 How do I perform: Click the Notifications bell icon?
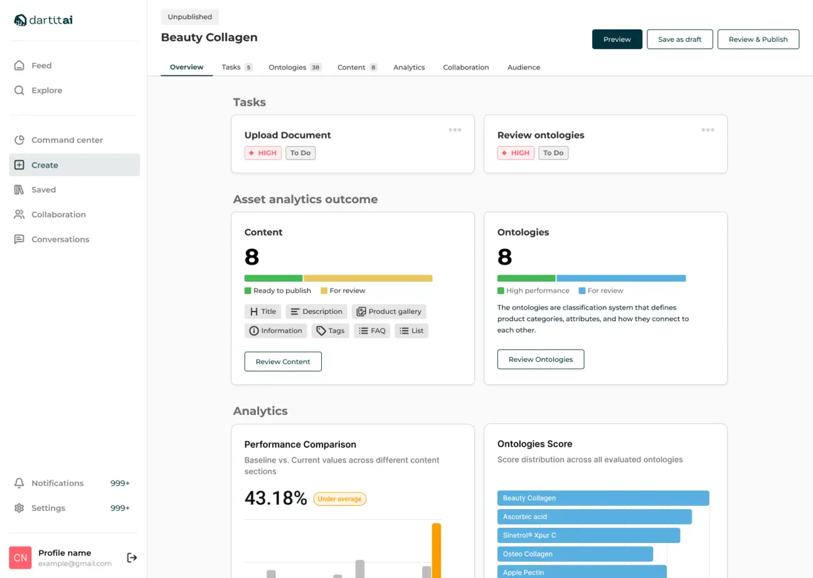tap(19, 483)
